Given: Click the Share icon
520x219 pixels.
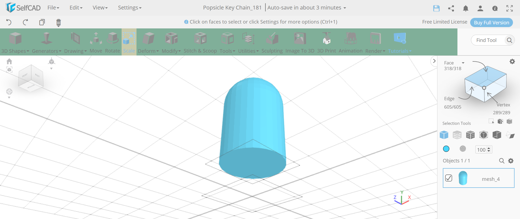Looking at the screenshot, I should [451, 8].
